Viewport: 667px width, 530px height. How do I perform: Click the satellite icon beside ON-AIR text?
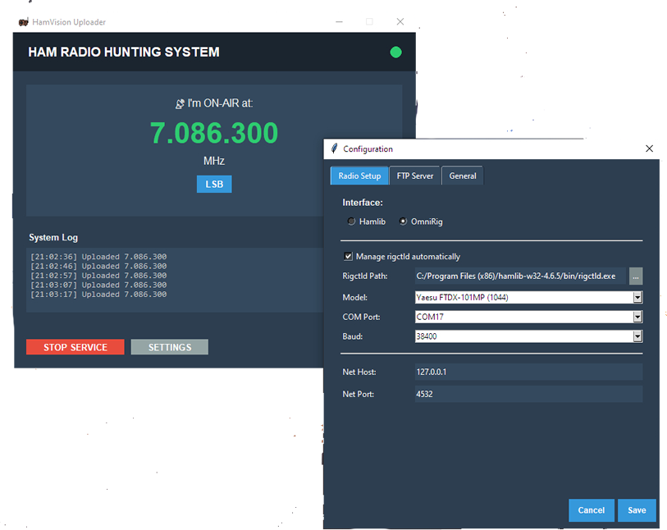180,104
